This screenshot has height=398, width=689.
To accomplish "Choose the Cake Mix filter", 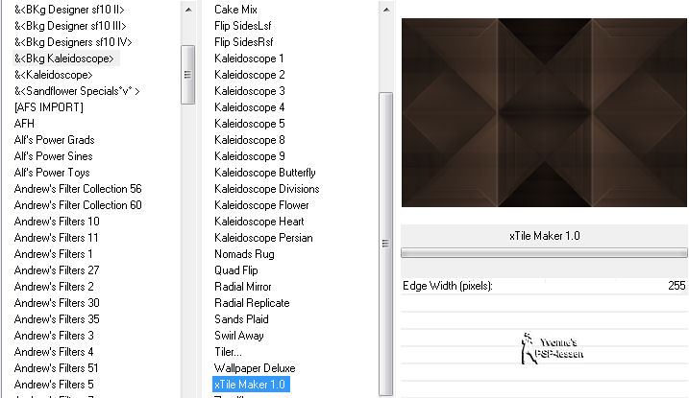I will pos(235,10).
